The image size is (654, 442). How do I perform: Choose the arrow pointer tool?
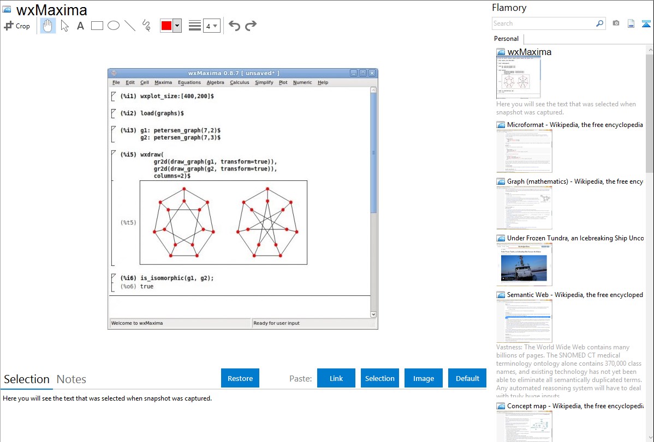pos(64,26)
